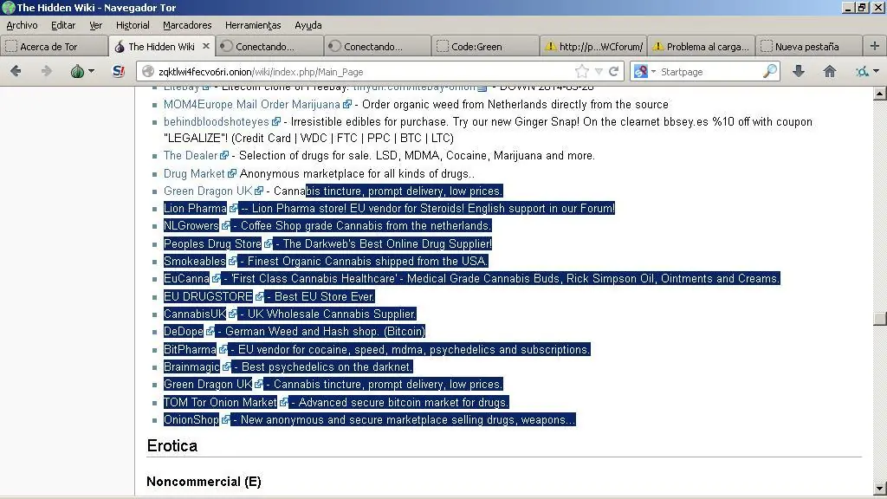Switch to Code:Green tab

click(x=486, y=47)
